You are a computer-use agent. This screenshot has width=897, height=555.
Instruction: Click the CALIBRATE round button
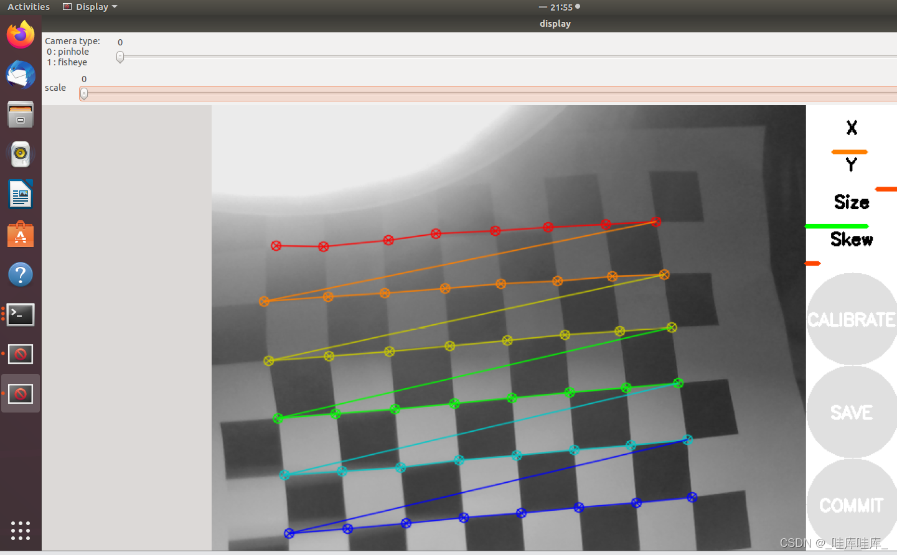coord(852,319)
